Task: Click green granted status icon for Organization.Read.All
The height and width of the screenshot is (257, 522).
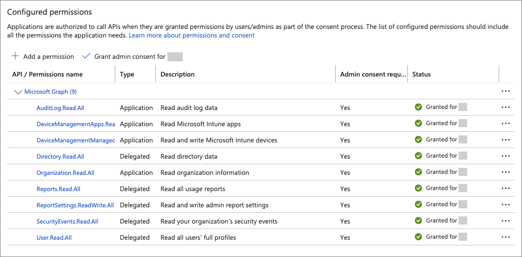Action: (x=418, y=172)
